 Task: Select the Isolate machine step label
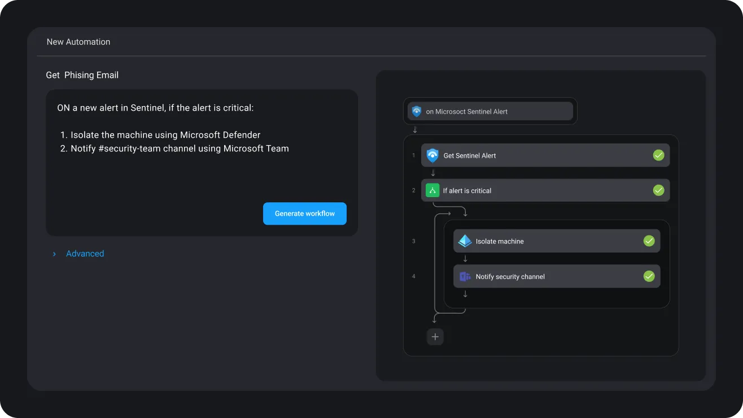pyautogui.click(x=500, y=241)
